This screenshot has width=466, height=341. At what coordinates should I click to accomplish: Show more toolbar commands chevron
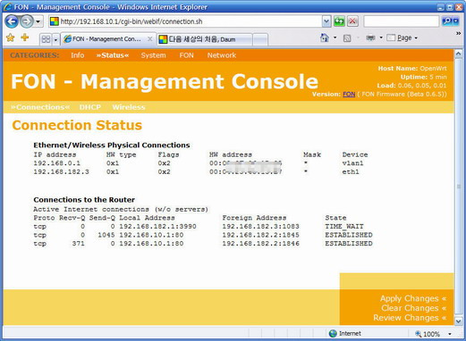click(458, 34)
